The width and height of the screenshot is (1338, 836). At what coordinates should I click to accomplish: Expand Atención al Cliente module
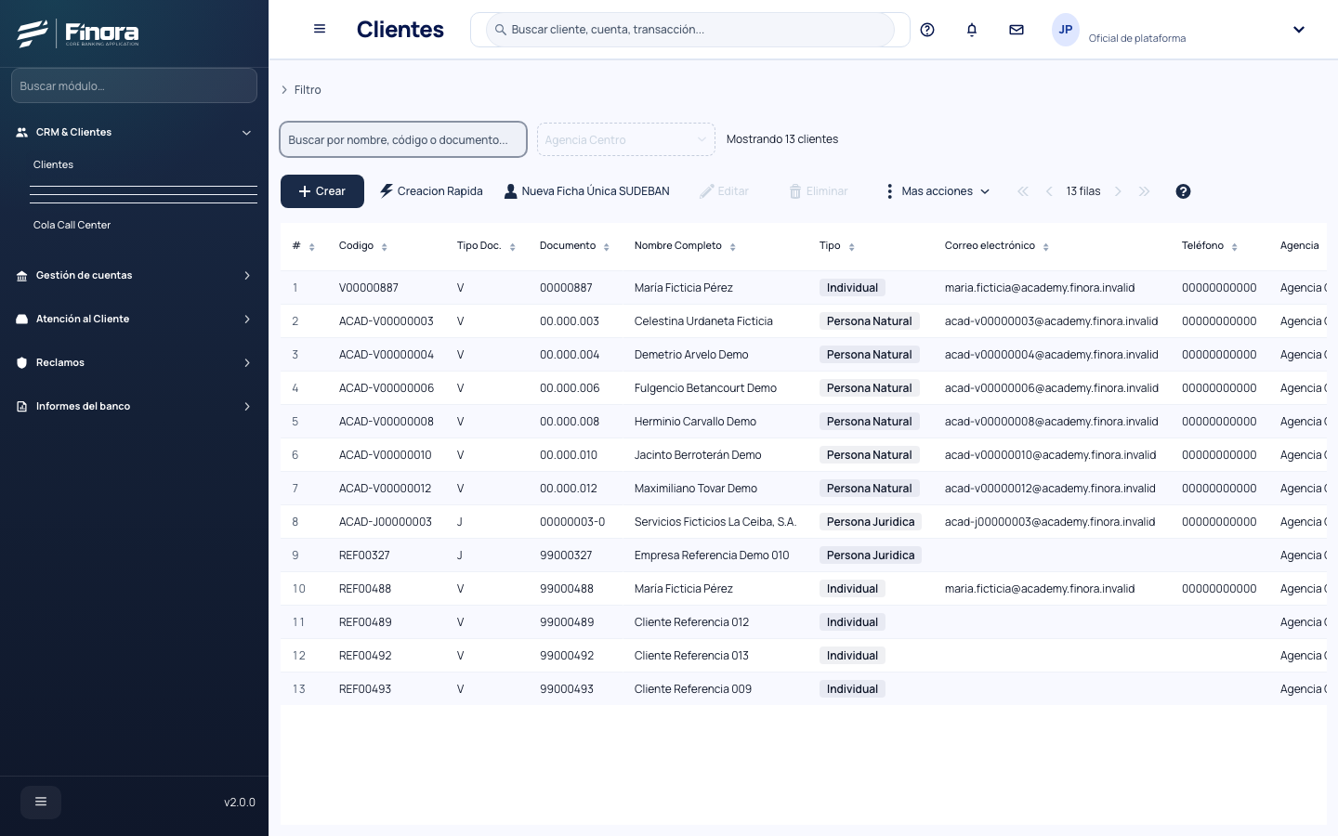tap(134, 319)
